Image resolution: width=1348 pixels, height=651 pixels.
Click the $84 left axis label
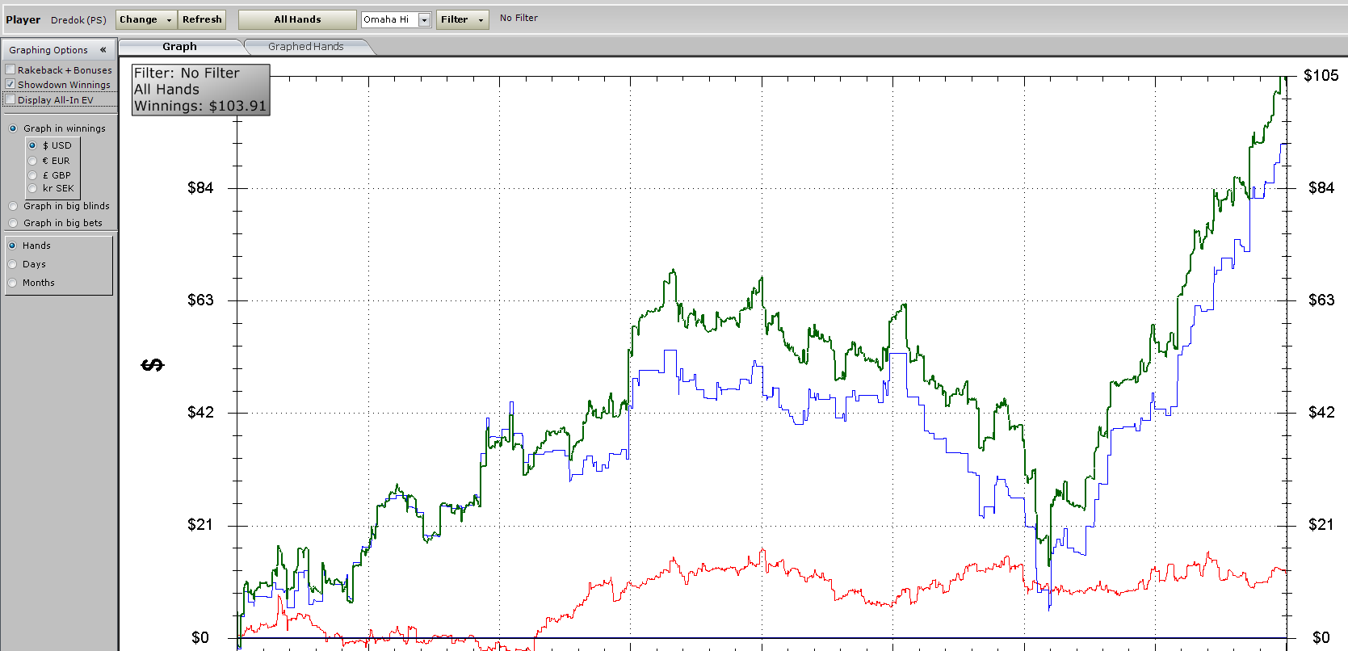200,188
